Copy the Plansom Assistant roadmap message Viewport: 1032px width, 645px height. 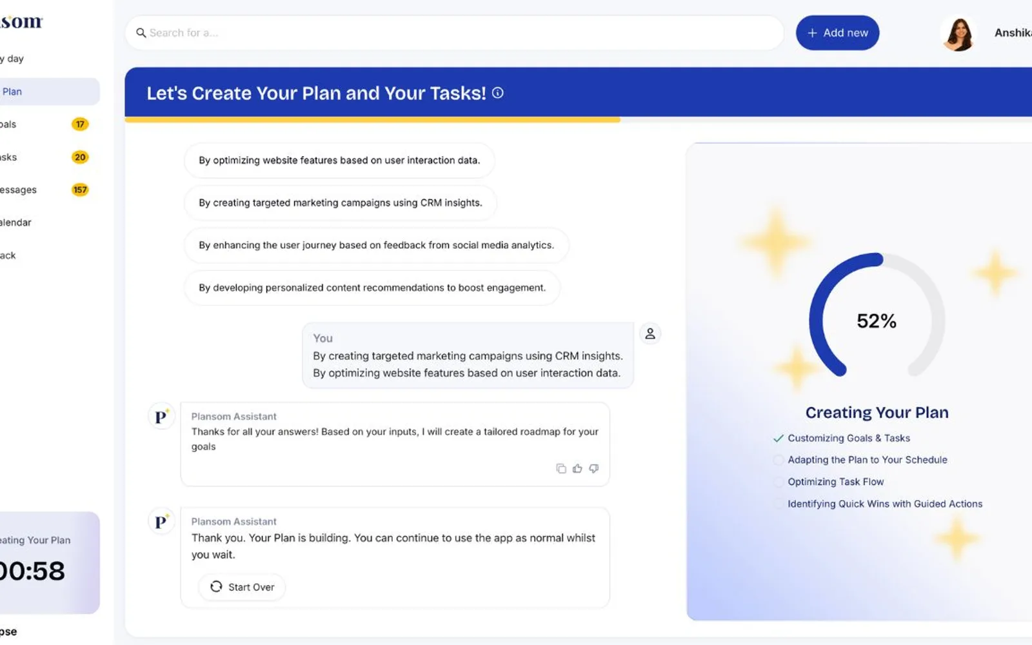pyautogui.click(x=561, y=468)
